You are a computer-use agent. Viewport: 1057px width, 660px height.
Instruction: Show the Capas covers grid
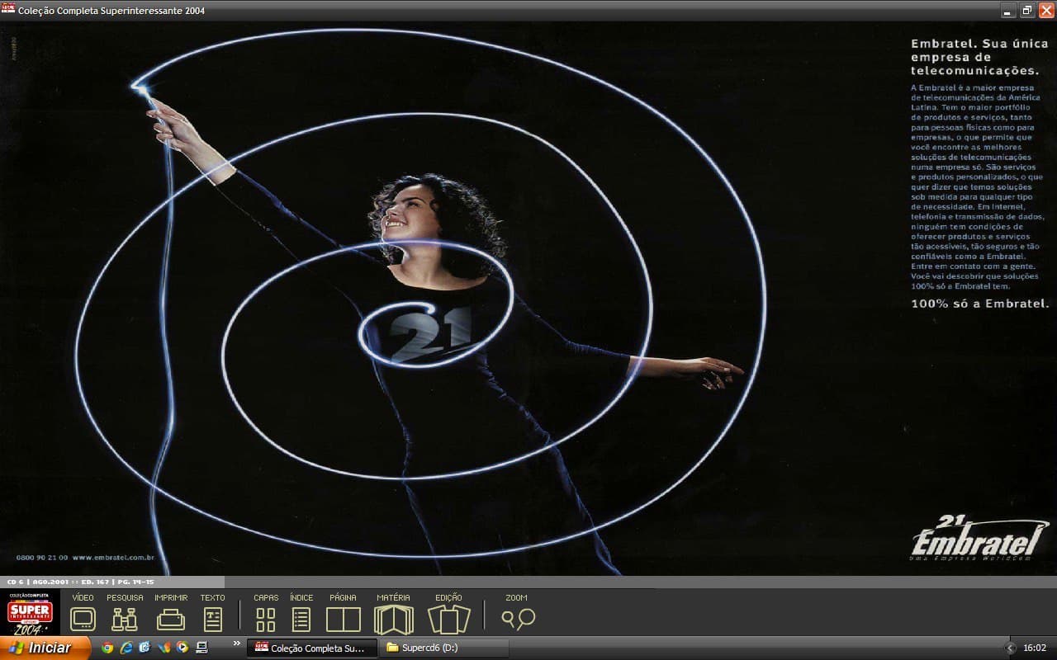[x=266, y=620]
